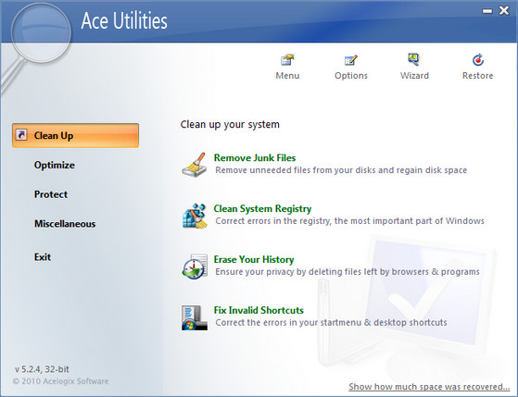Image resolution: width=518 pixels, height=397 pixels.
Task: Open the Miscellaneous category
Action: (65, 224)
